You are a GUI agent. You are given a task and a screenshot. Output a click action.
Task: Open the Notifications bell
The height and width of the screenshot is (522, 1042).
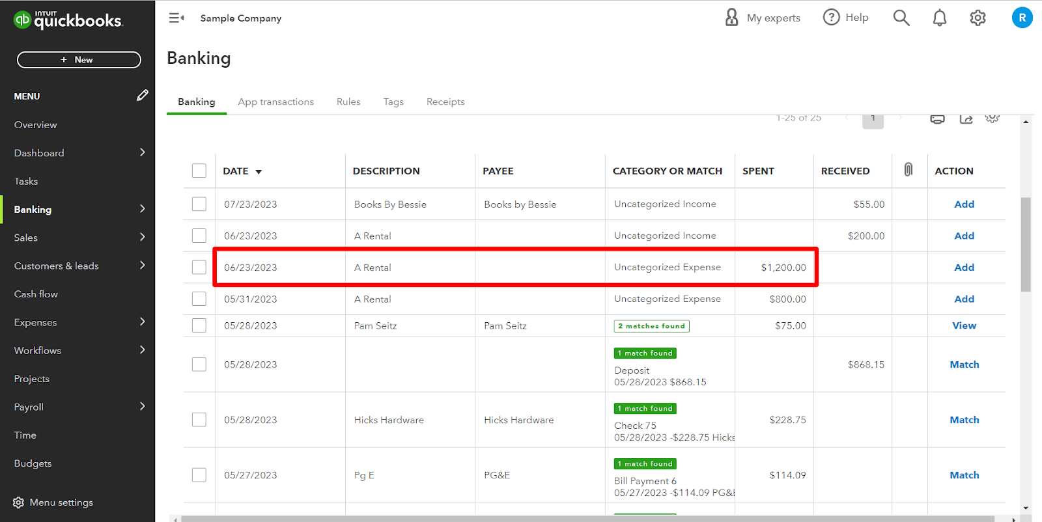point(939,18)
